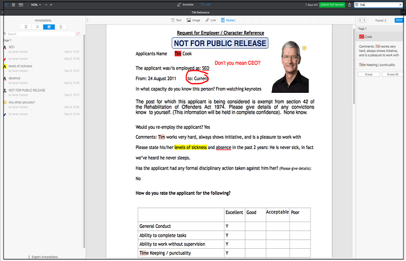
Task: Click the document's vertical scrollbar
Action: [354, 65]
